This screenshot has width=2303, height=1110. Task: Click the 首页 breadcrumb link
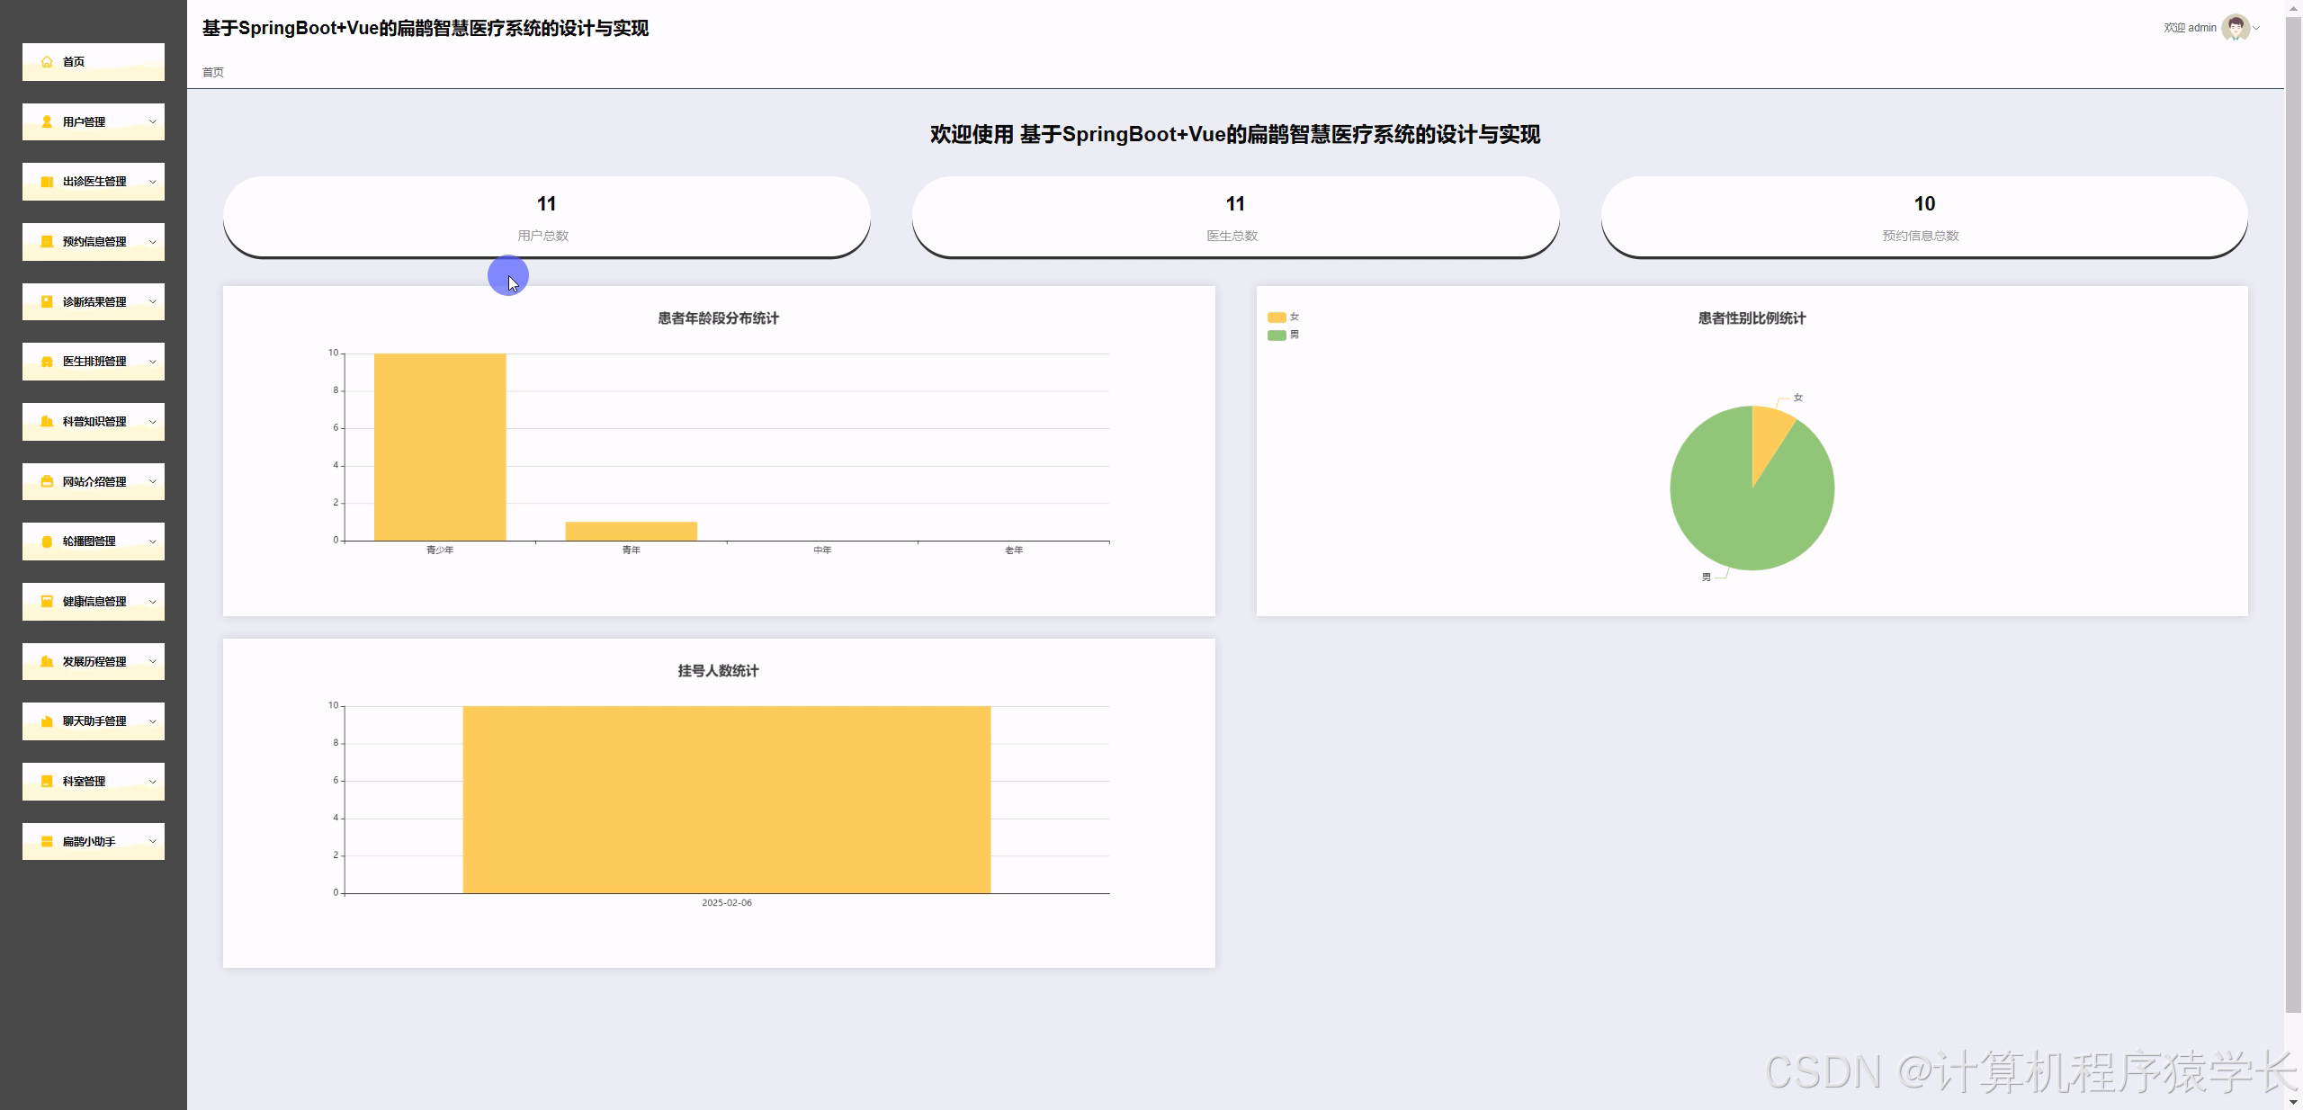[x=213, y=72]
